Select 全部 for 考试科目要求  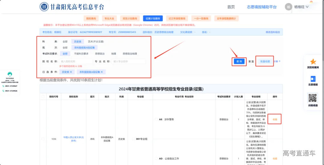(x=65, y=54)
